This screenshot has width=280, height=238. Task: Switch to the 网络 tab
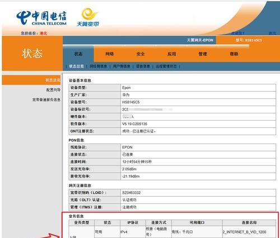pyautogui.click(x=110, y=54)
